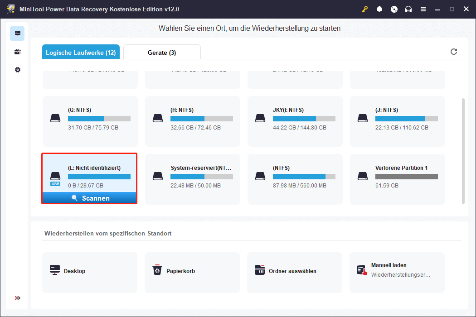Select the (H: NTFS) drive card
Image resolution: width=476 pixels, height=317 pixels.
coord(193,121)
